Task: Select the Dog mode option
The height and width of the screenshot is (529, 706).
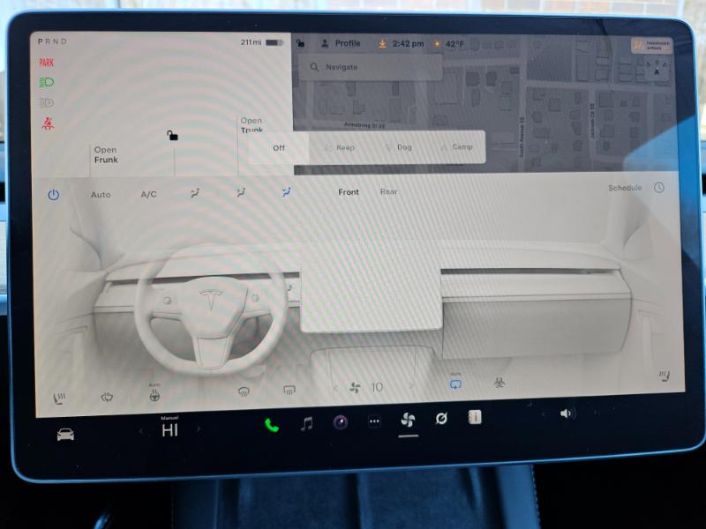Action: pos(398,147)
